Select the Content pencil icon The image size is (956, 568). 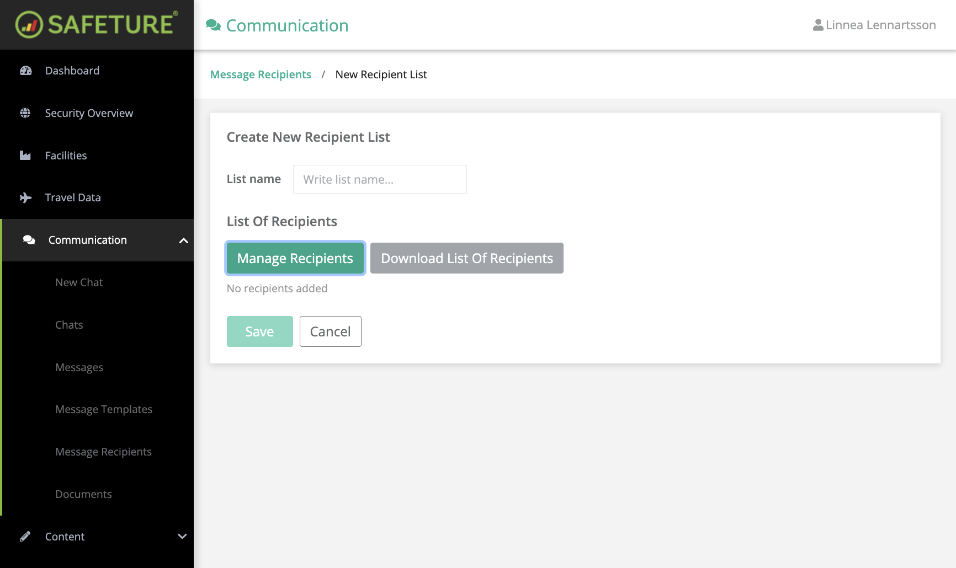[25, 535]
